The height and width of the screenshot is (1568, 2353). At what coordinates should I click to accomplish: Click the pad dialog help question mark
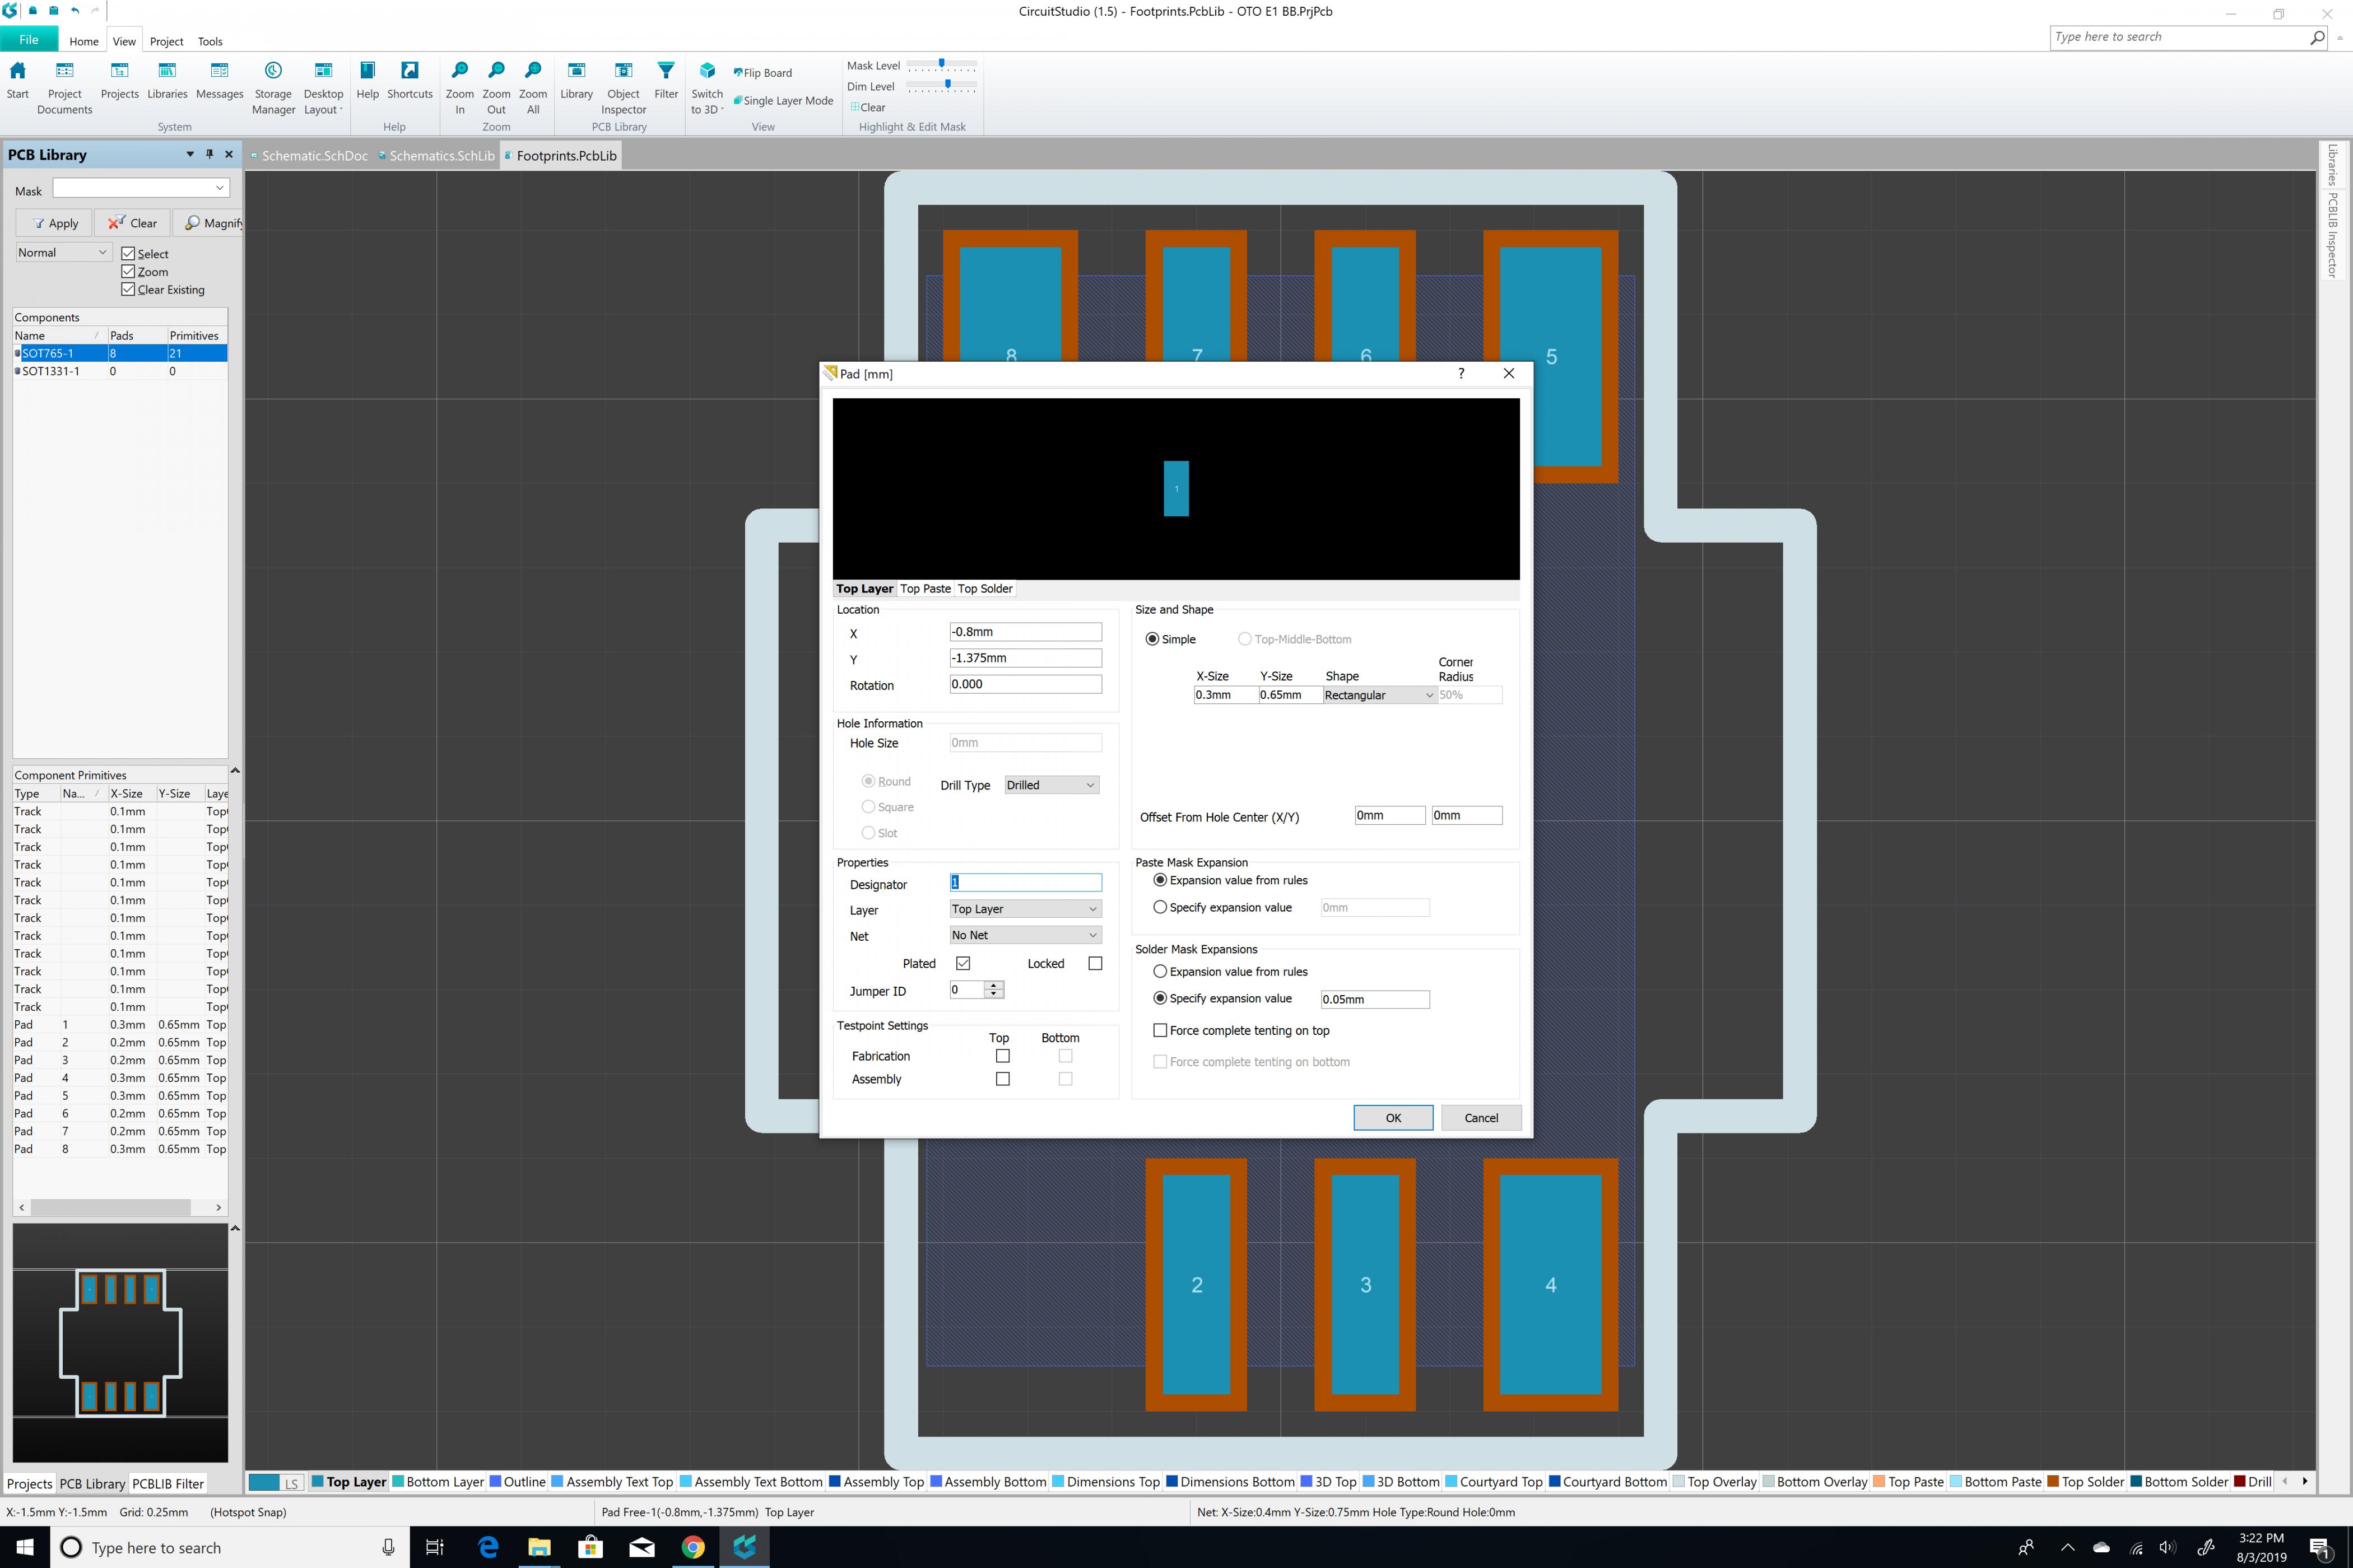point(1461,373)
